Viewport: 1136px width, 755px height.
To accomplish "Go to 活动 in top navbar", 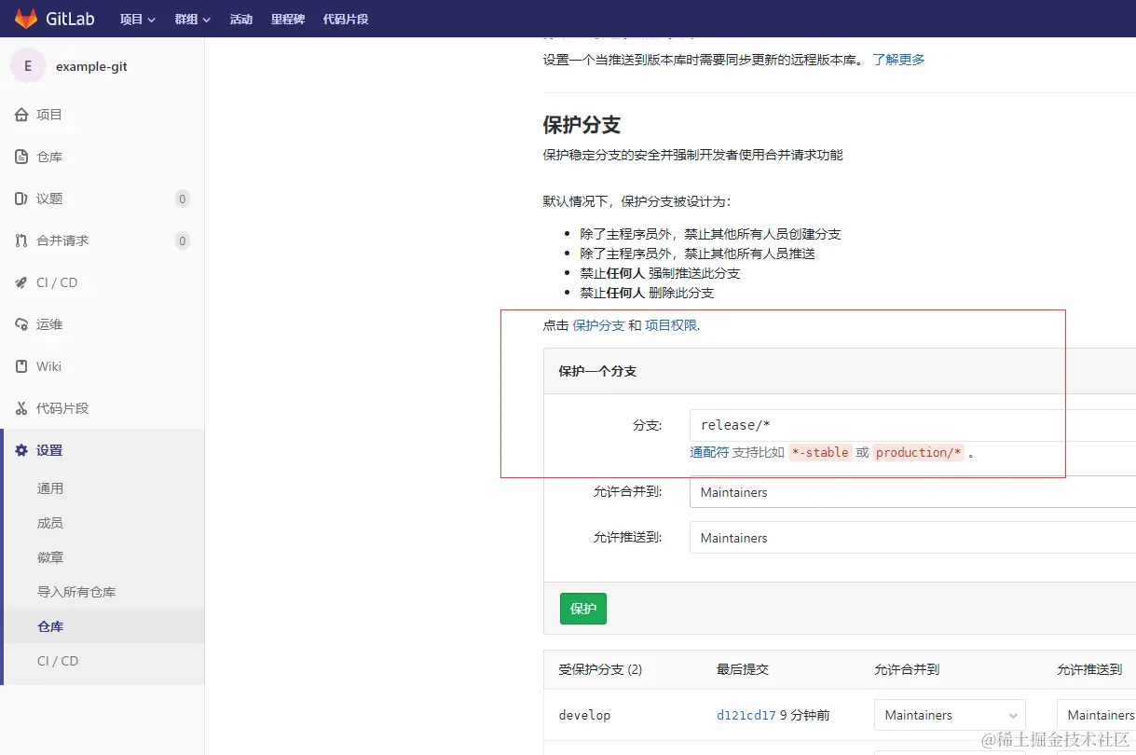I will 241,19.
